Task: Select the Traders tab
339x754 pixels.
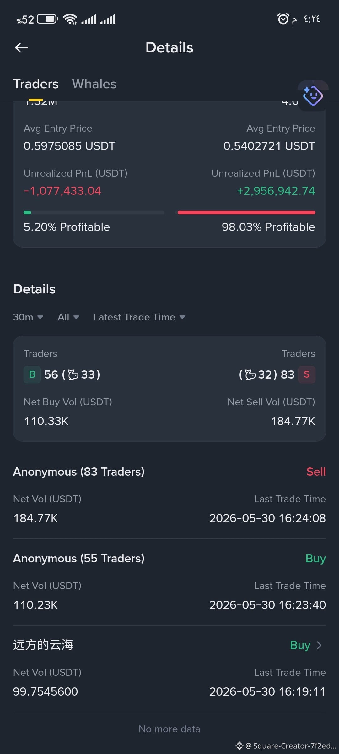Action: [36, 84]
